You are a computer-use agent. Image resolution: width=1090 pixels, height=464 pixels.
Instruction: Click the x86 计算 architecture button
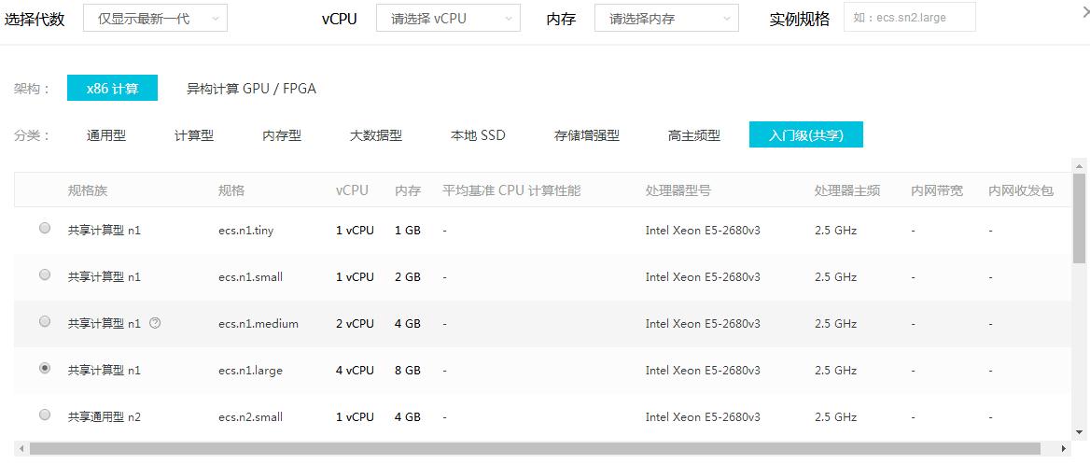pos(112,89)
